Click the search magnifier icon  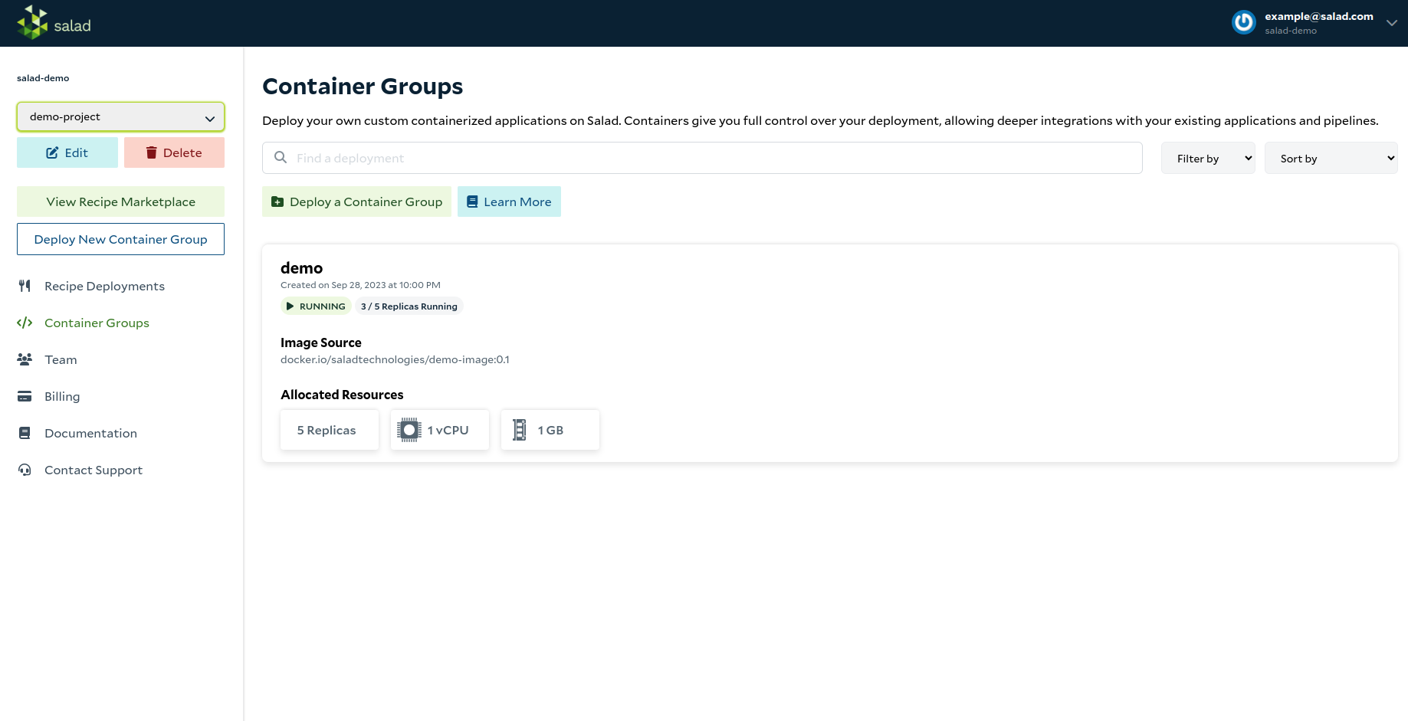(281, 157)
